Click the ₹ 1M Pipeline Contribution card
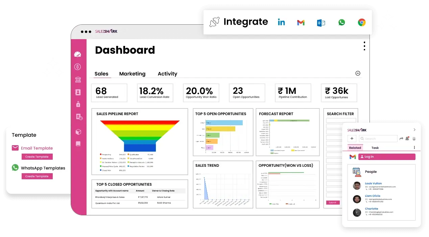Viewport: 429px width, 237px height. tap(293, 93)
